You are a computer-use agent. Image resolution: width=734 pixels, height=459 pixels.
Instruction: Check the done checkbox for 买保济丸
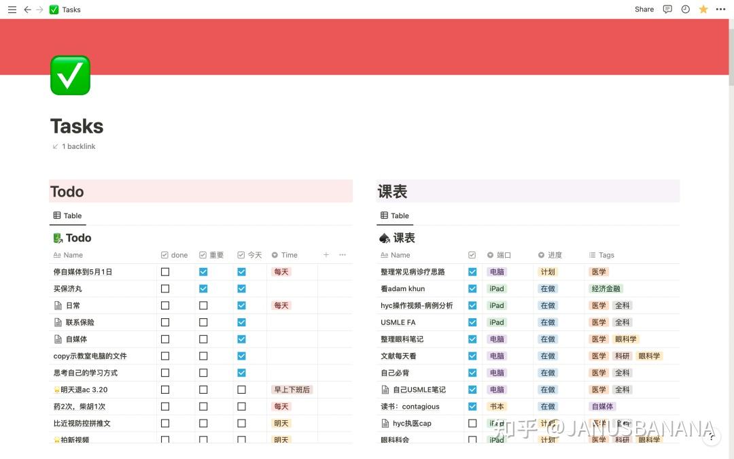164,288
